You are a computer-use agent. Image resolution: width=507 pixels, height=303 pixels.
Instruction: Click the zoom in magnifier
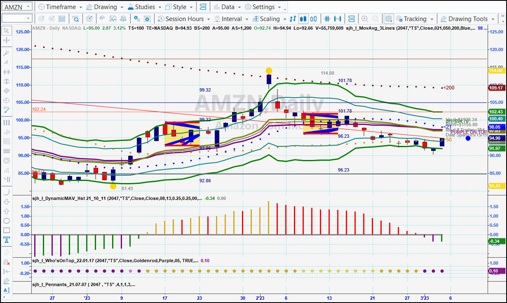(365, 19)
